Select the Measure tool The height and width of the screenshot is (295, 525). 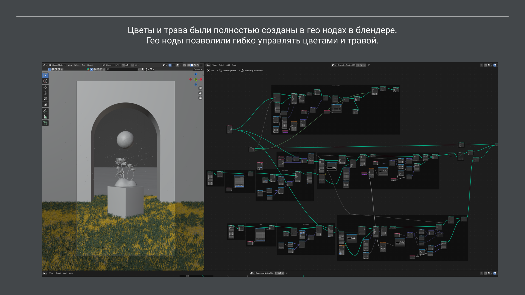(x=45, y=117)
